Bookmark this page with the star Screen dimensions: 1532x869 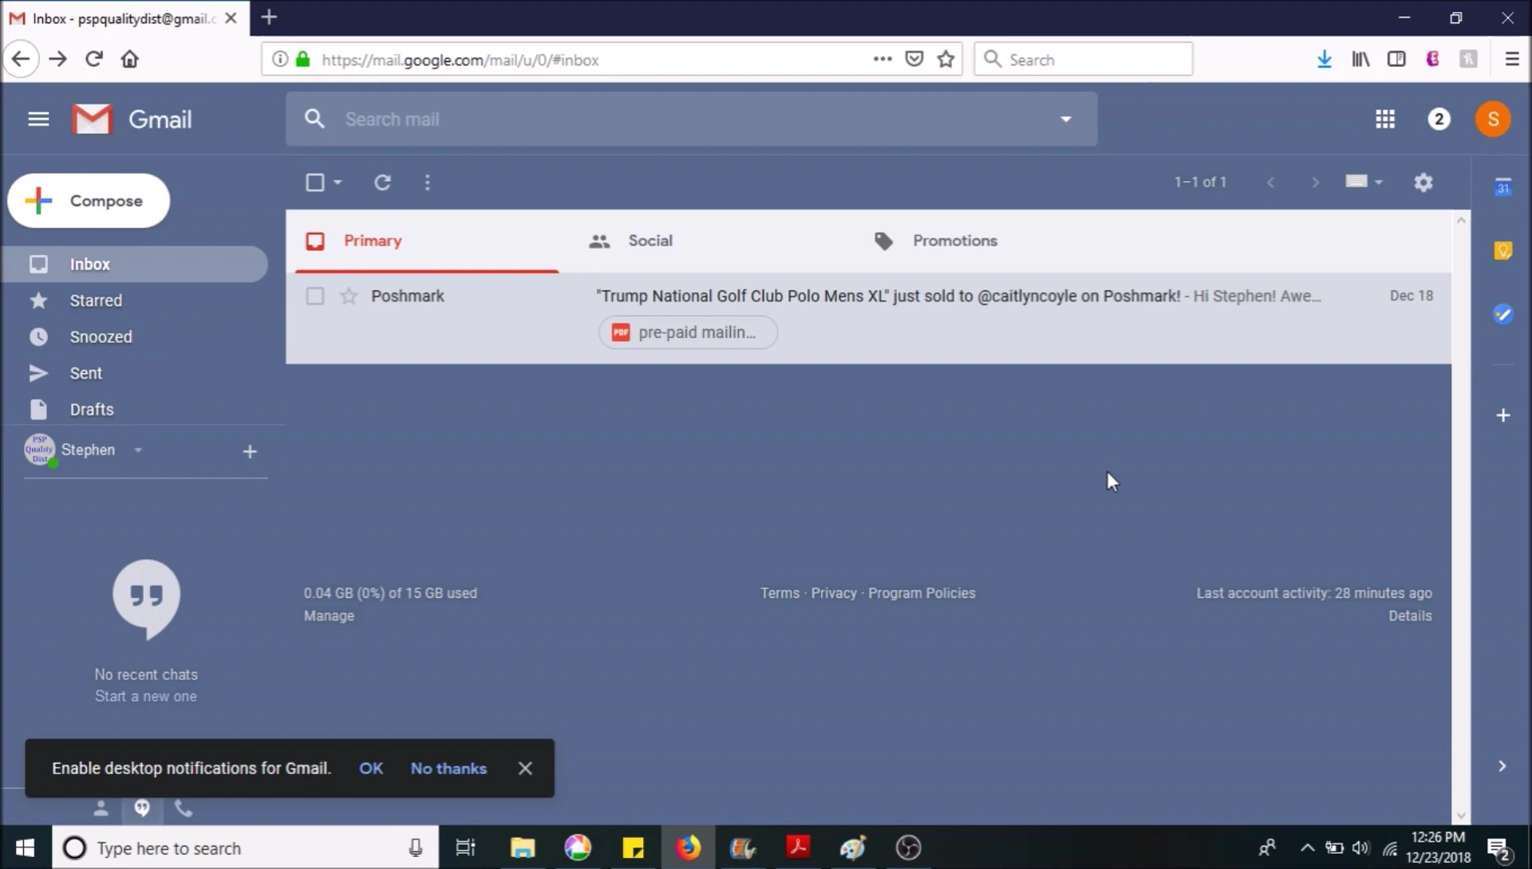(x=946, y=59)
